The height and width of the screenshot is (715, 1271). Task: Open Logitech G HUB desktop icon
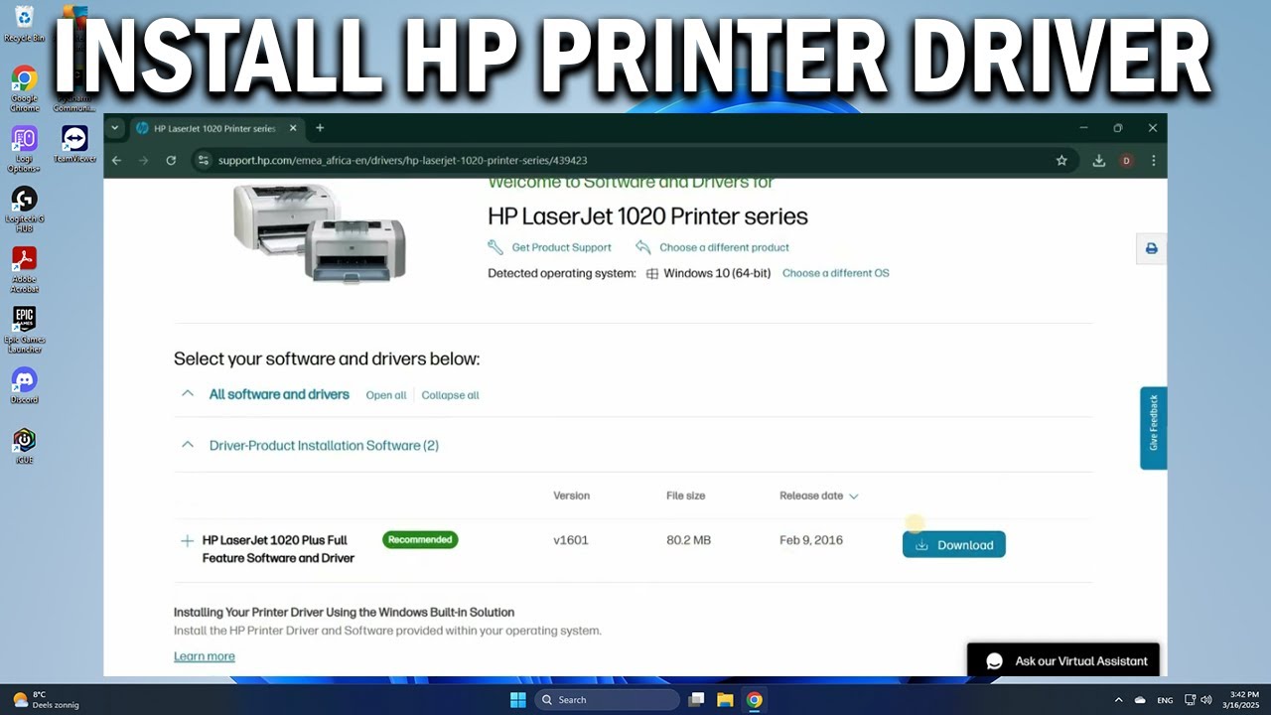24,209
